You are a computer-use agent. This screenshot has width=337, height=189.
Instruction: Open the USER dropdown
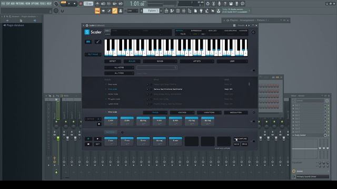[x=232, y=61]
